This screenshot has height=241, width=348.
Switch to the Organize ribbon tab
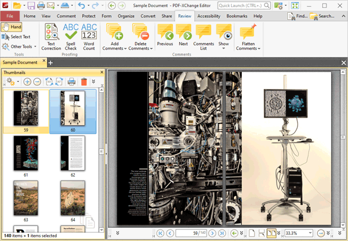pos(126,16)
